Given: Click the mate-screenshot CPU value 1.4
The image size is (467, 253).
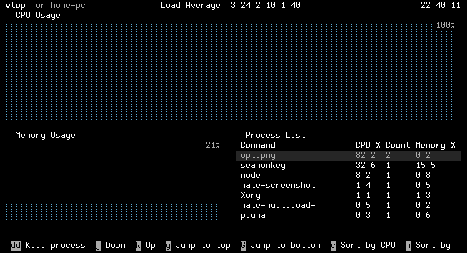Looking at the screenshot, I should click(363, 185).
